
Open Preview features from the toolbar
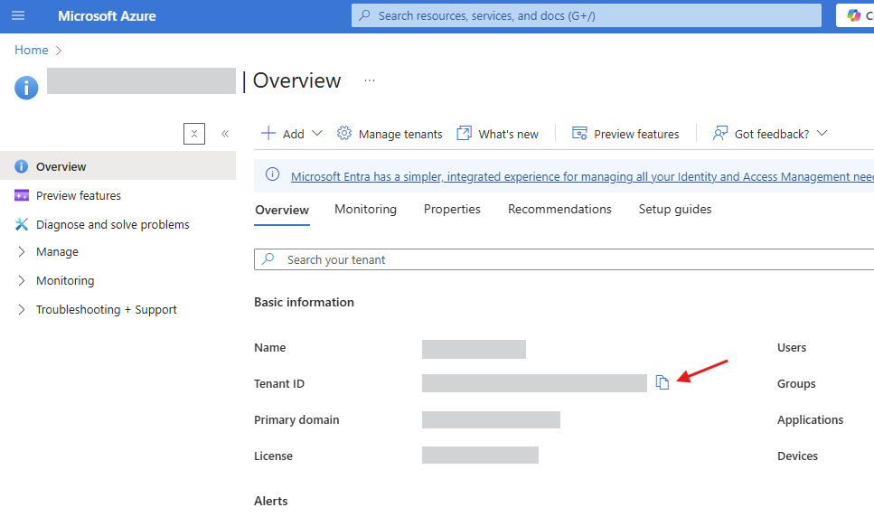pos(636,135)
